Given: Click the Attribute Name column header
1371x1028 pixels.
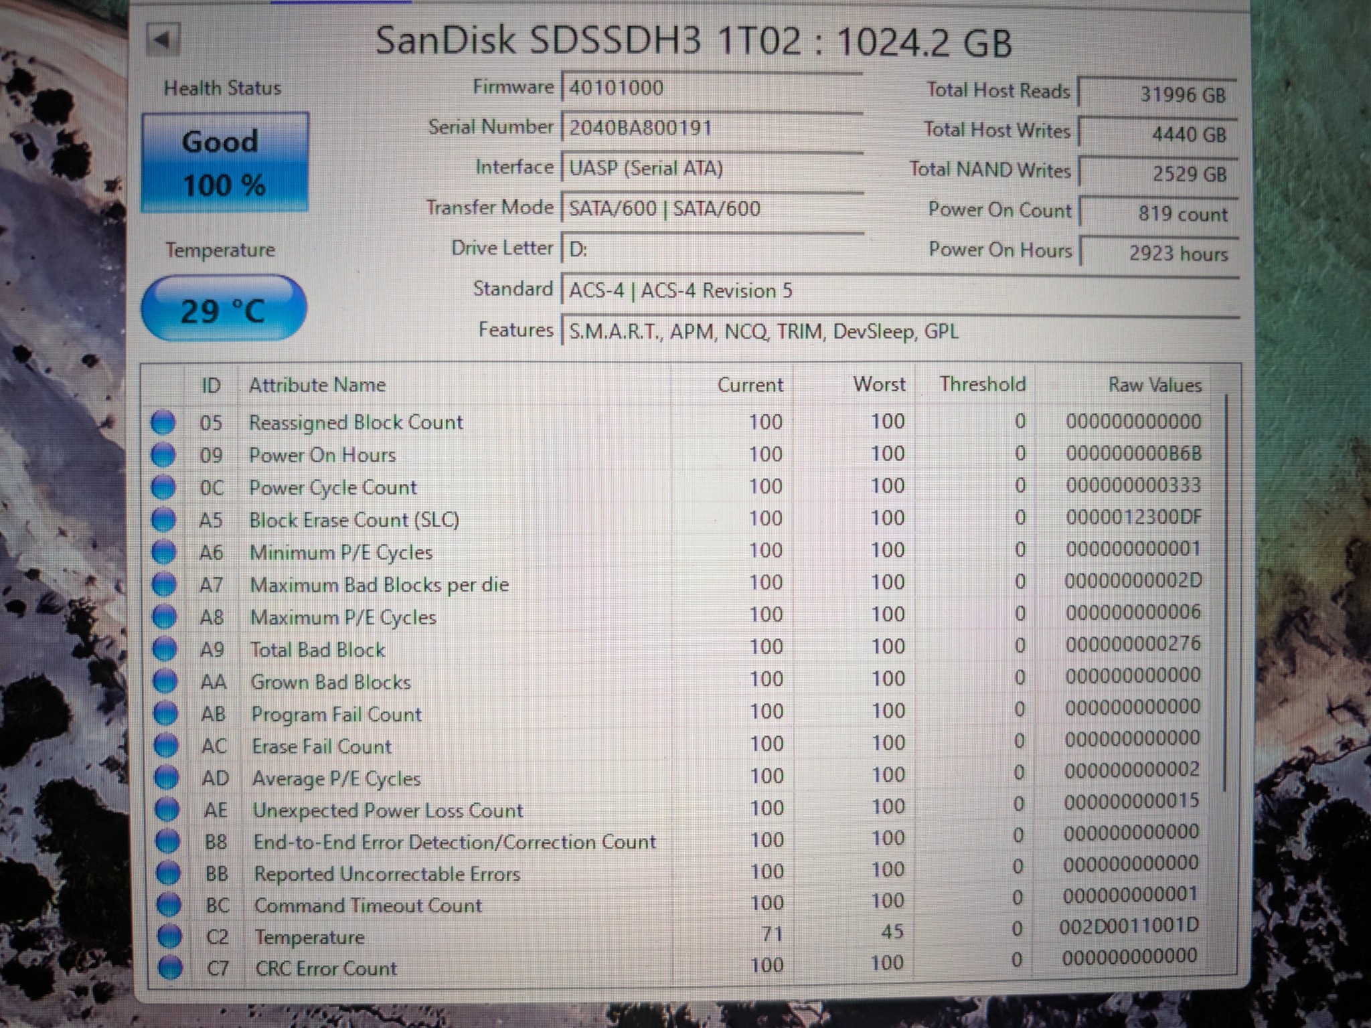Looking at the screenshot, I should coord(317,385).
